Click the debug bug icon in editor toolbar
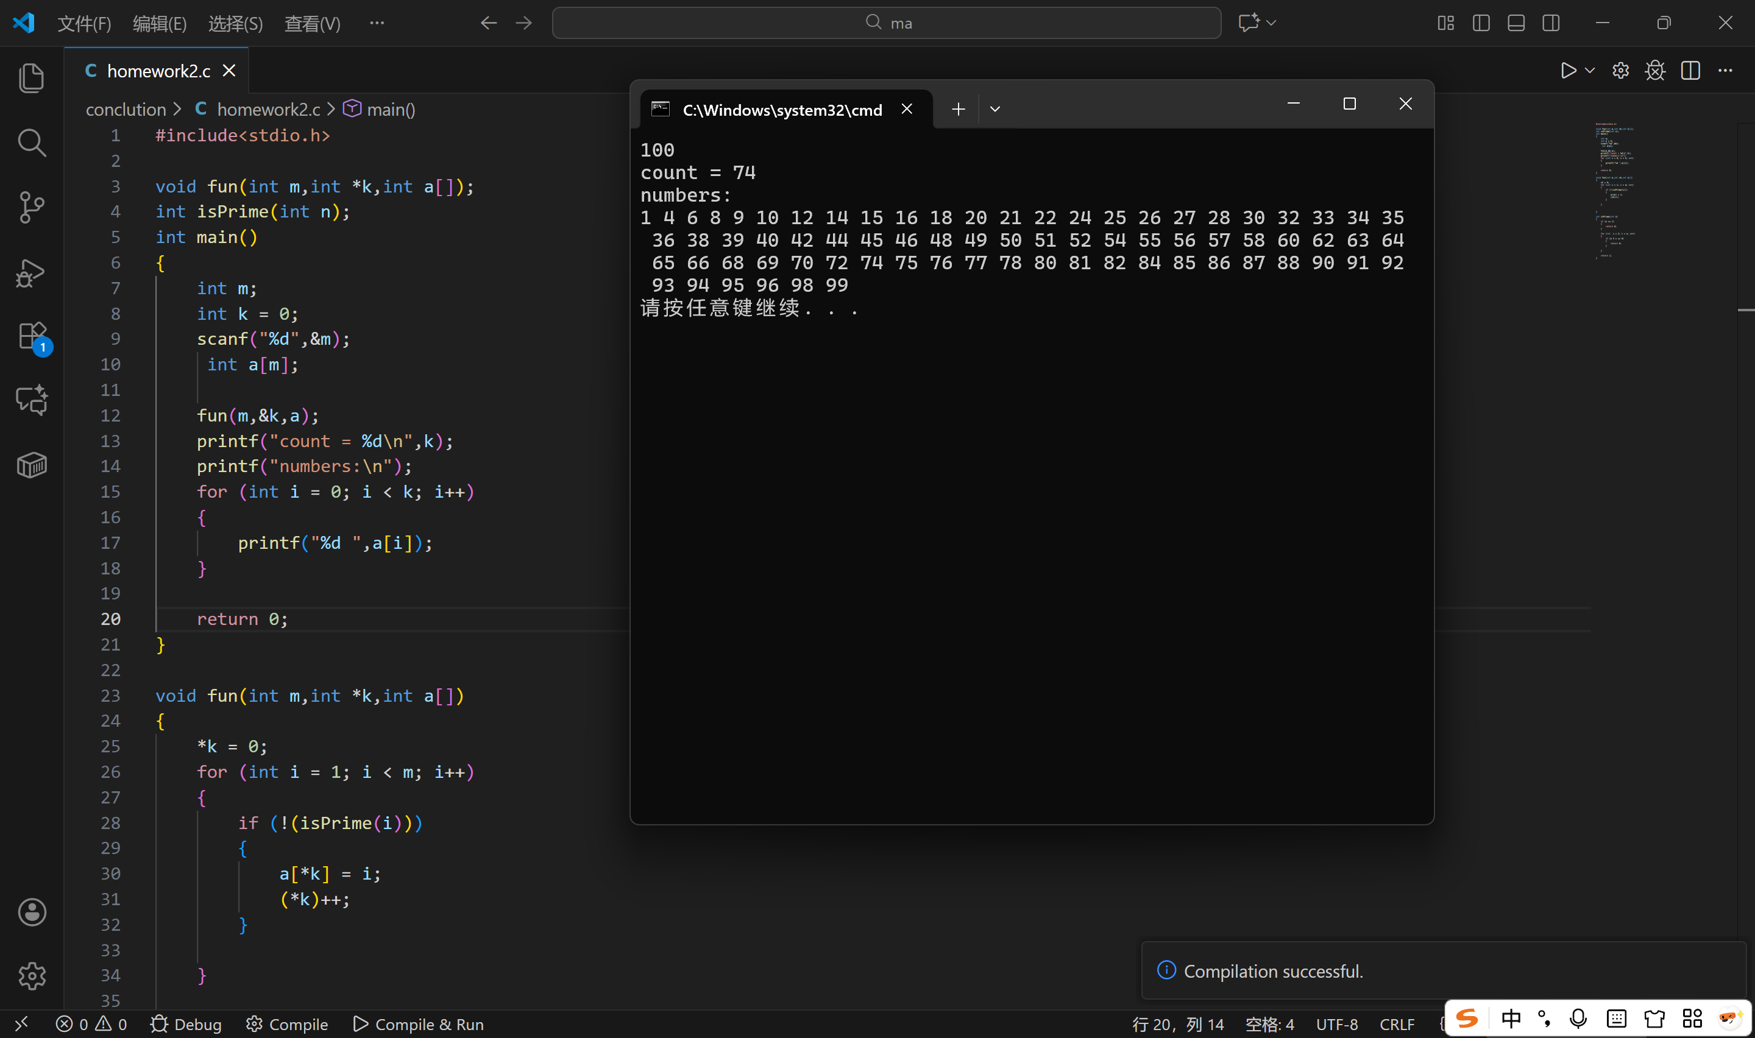The width and height of the screenshot is (1755, 1038). [x=1655, y=71]
